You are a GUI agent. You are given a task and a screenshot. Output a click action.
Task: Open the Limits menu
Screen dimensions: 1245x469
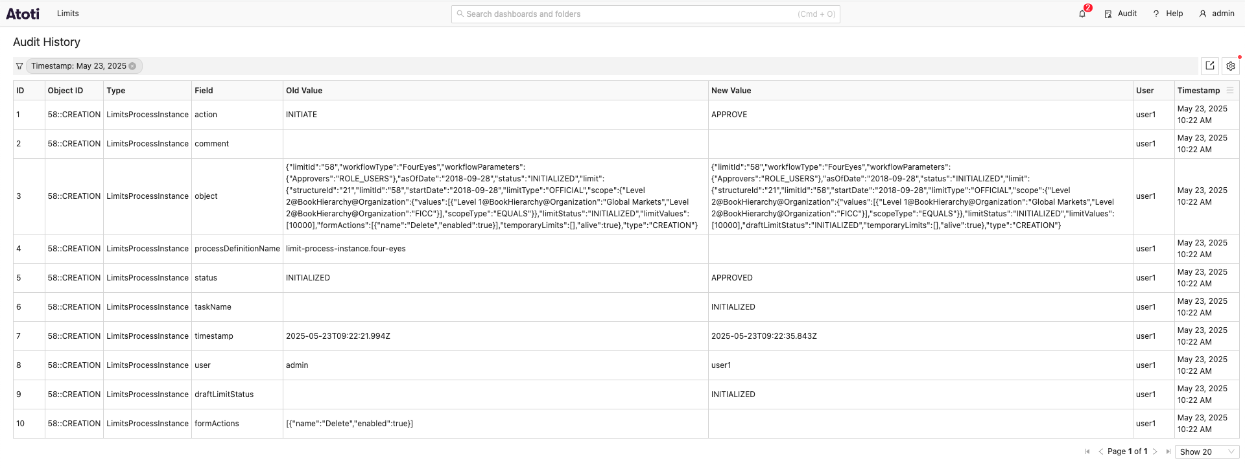pyautogui.click(x=67, y=14)
